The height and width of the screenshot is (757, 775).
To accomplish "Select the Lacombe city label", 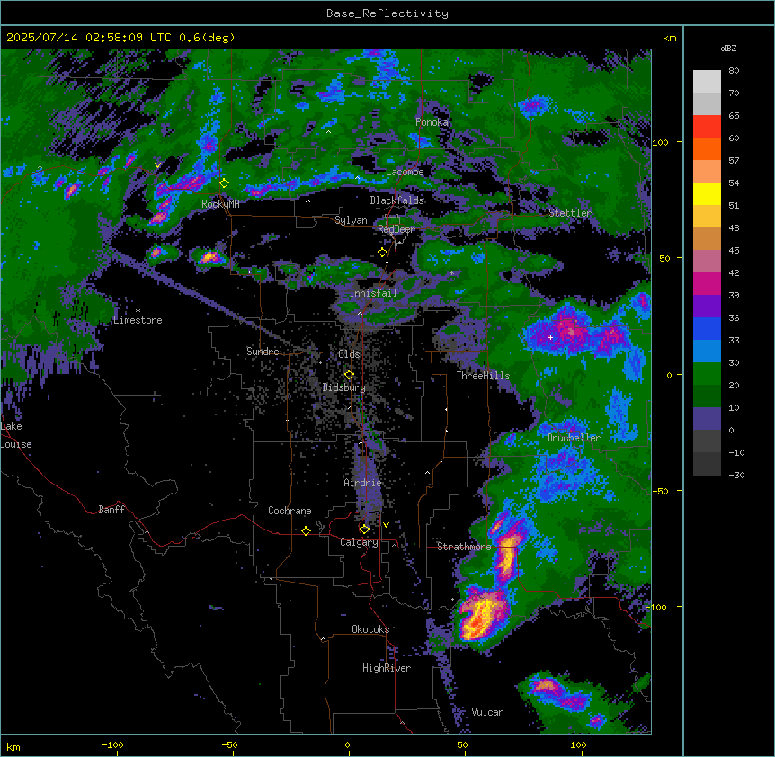I will coord(405,172).
